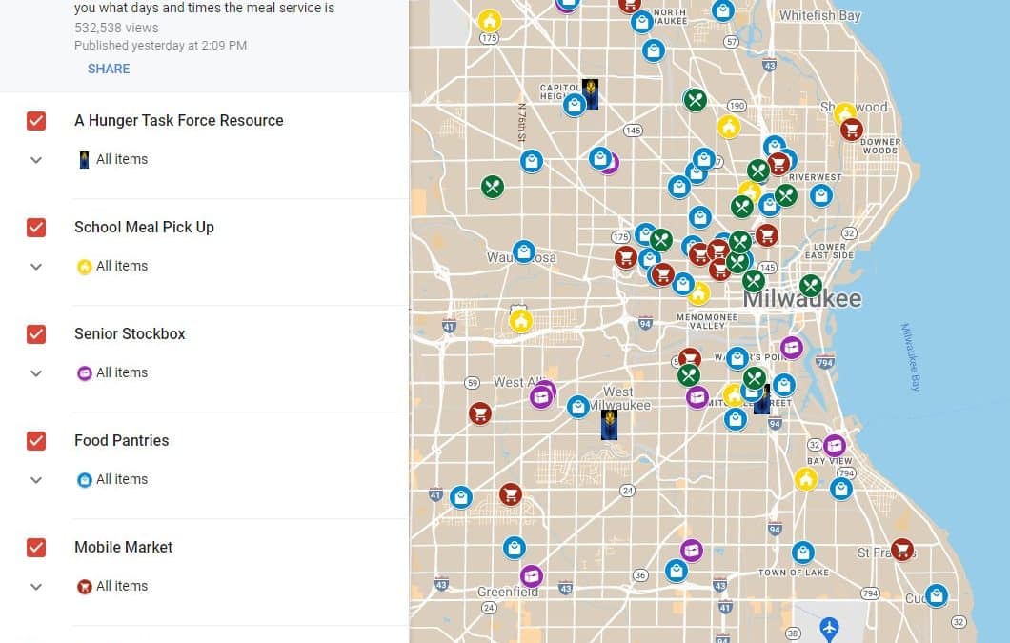Viewport: 1010px width, 643px height.
Task: Click the Mobile Market layer title
Action: tap(124, 547)
